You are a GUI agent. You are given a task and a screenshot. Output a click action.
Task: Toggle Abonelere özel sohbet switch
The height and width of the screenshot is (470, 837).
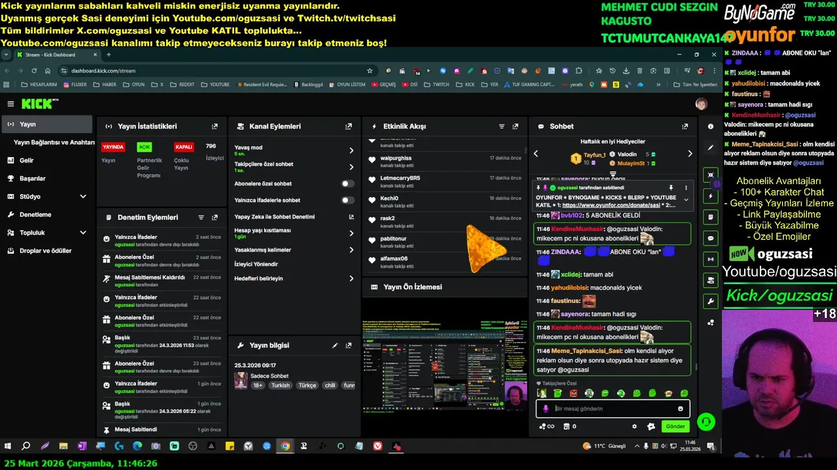tap(348, 184)
